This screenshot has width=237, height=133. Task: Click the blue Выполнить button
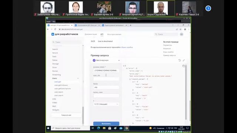click(106, 124)
